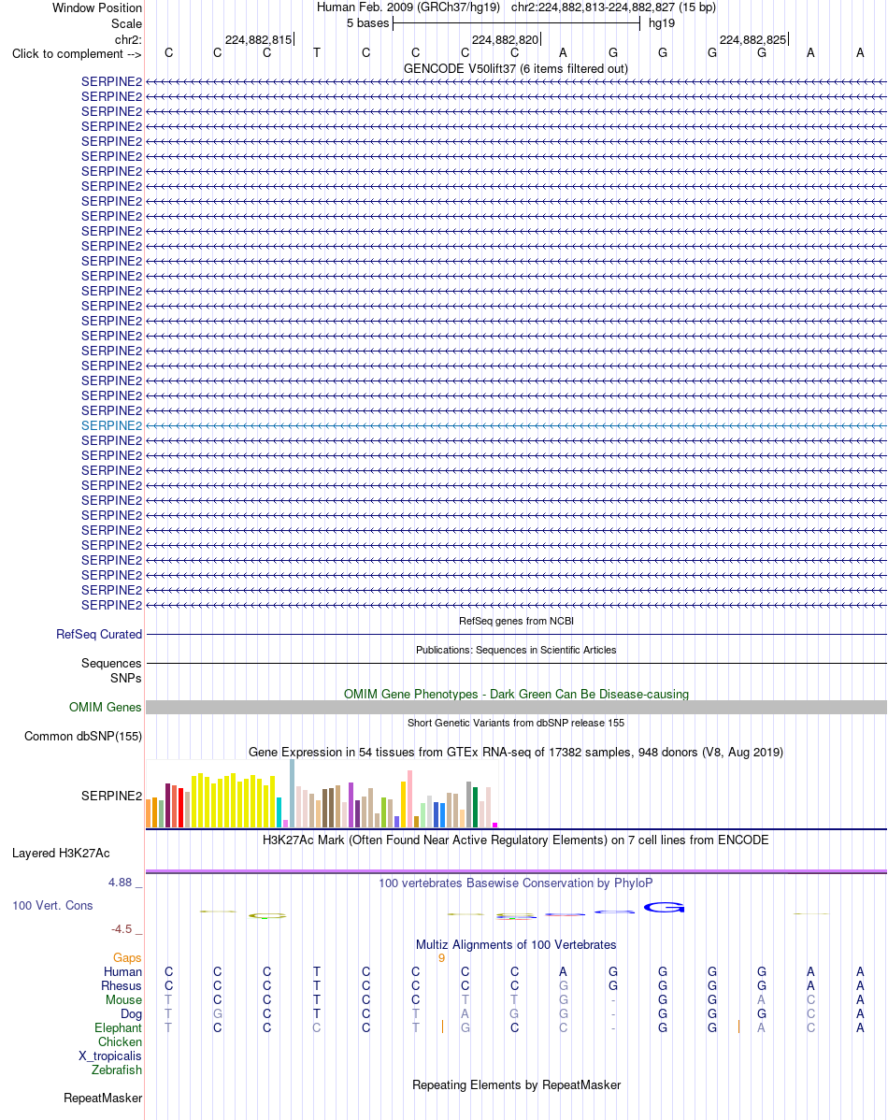
Task: Click the 'Chicken' alignment row label
Action: point(120,1042)
